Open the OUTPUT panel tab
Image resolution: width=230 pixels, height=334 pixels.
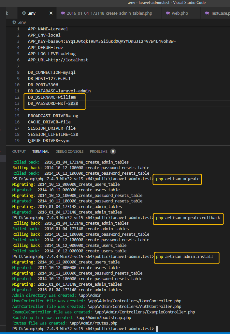[19, 151]
